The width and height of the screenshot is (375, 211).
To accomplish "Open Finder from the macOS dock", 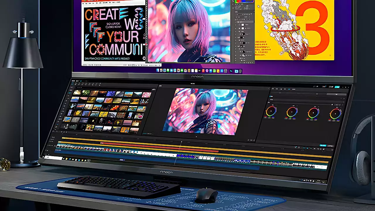I will coord(158,71).
